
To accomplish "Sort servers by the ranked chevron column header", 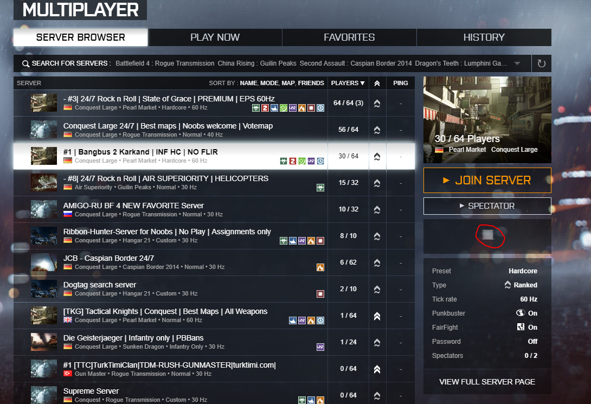I will pyautogui.click(x=377, y=84).
